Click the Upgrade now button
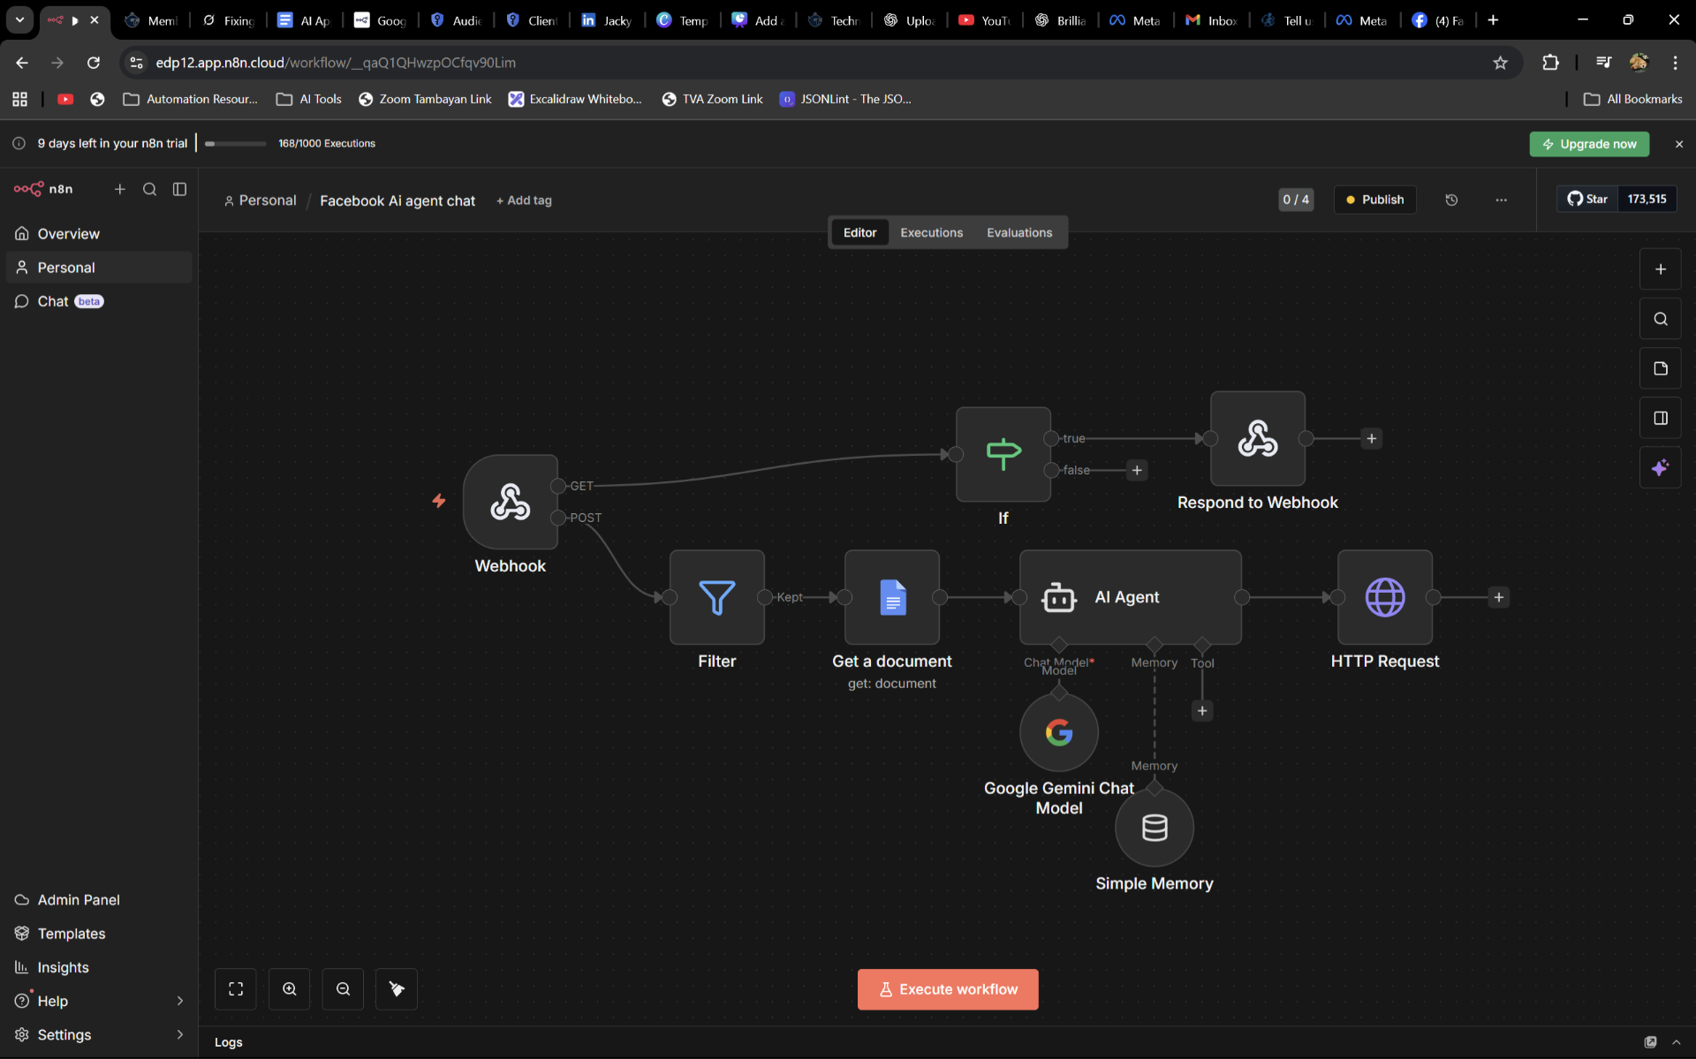The height and width of the screenshot is (1059, 1696). coord(1589,144)
